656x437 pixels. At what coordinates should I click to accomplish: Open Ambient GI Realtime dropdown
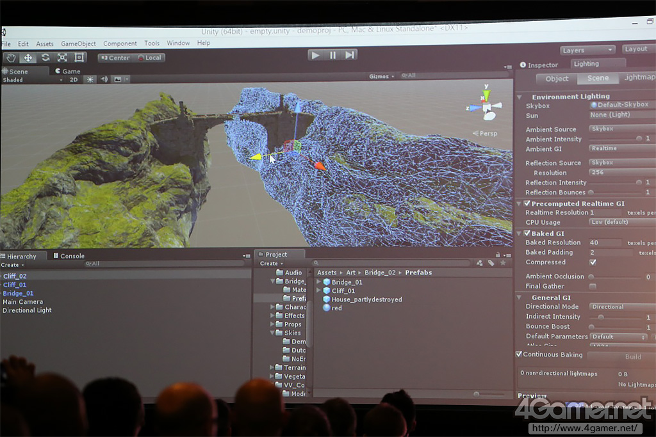click(x=622, y=148)
